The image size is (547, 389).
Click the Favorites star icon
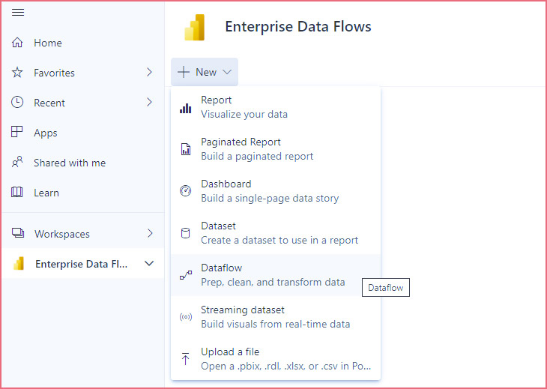17,73
